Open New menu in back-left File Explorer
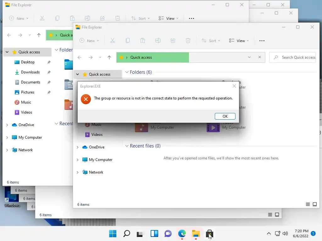322x241 pixels. coord(19,18)
